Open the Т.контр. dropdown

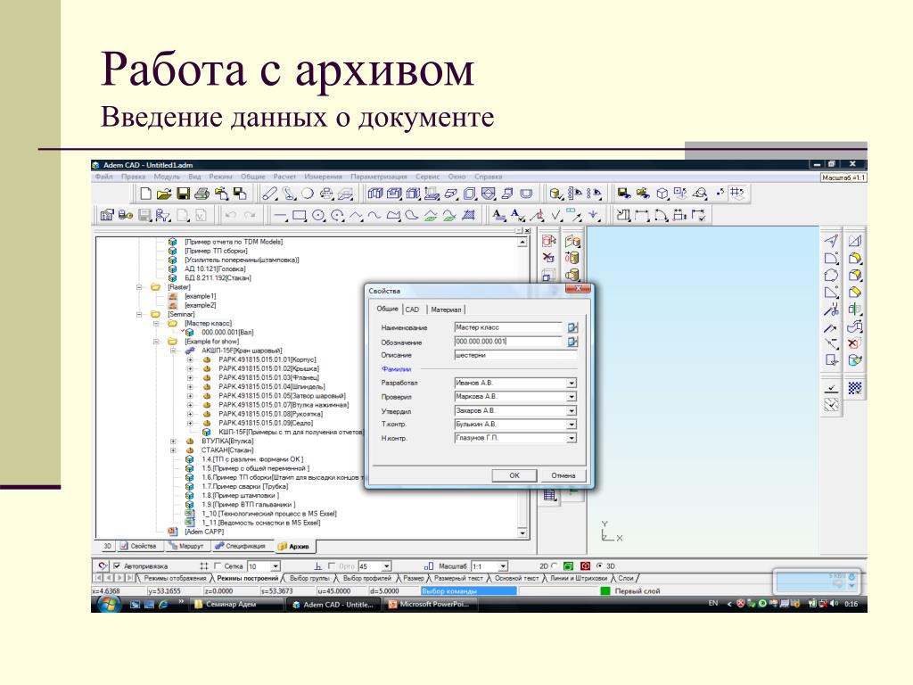click(x=572, y=425)
